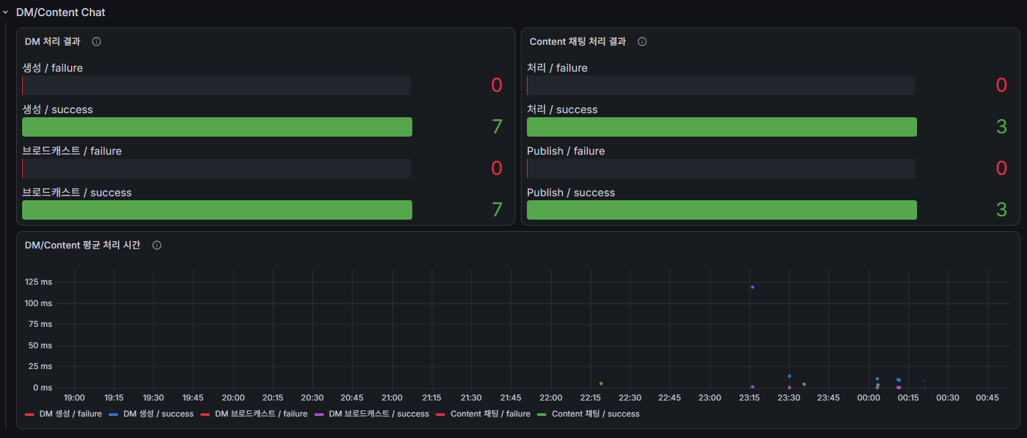Collapse the DM/Content Chat row chevron
Viewport: 1027px width, 438px height.
click(5, 12)
